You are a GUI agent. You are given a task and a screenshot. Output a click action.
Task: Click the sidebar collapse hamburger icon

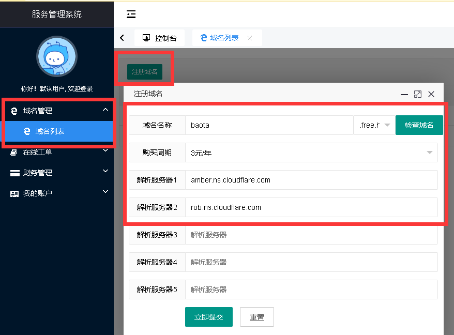[x=131, y=14]
